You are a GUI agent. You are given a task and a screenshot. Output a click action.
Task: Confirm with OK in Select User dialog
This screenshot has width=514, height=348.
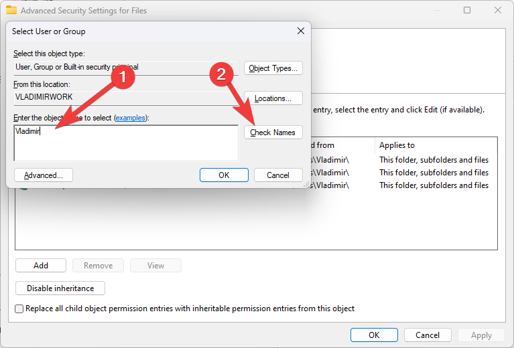coord(224,175)
